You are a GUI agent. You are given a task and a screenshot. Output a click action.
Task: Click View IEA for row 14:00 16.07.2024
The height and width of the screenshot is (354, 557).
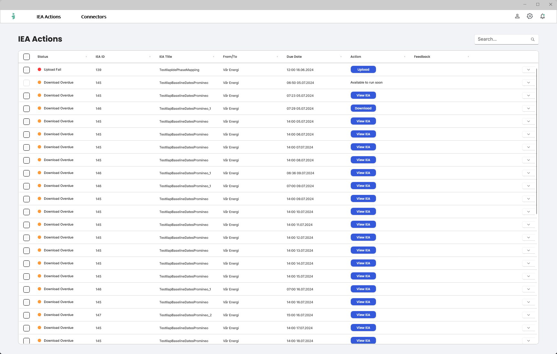(363, 302)
